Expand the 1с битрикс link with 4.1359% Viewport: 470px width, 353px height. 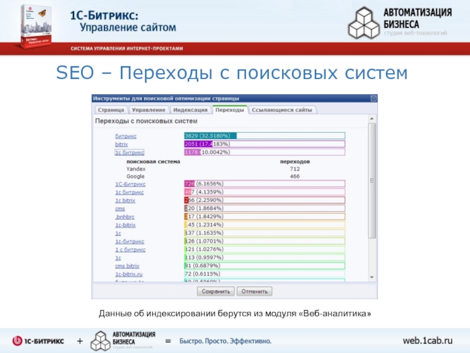click(x=129, y=192)
